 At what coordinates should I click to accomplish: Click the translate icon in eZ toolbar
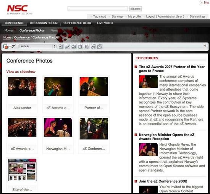point(93,46)
